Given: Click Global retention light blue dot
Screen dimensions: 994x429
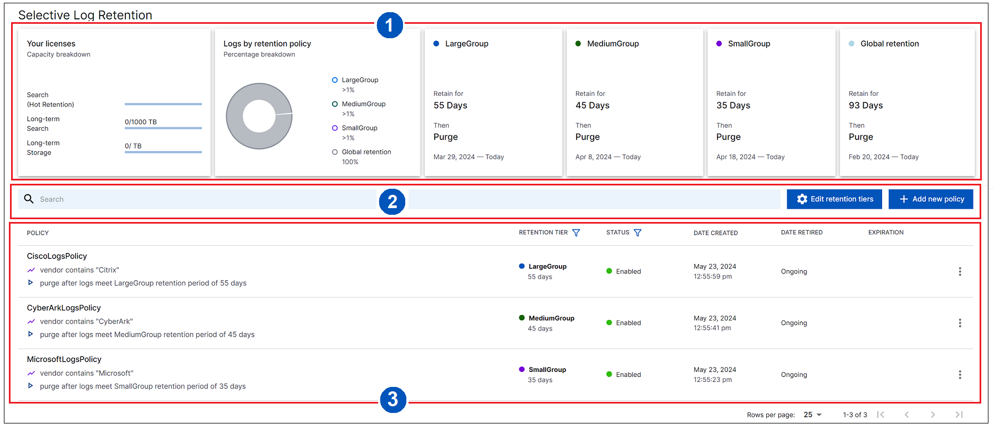Looking at the screenshot, I should pos(852,44).
